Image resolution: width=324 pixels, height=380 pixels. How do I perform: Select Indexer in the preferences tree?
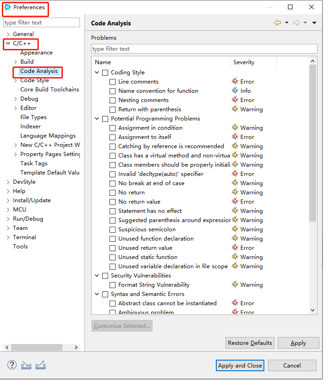31,126
